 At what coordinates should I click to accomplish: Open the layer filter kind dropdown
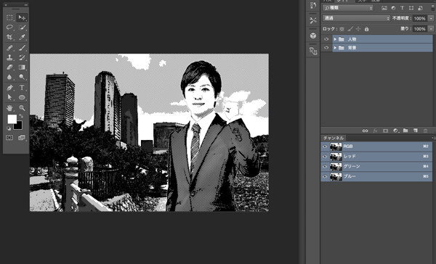[348, 8]
